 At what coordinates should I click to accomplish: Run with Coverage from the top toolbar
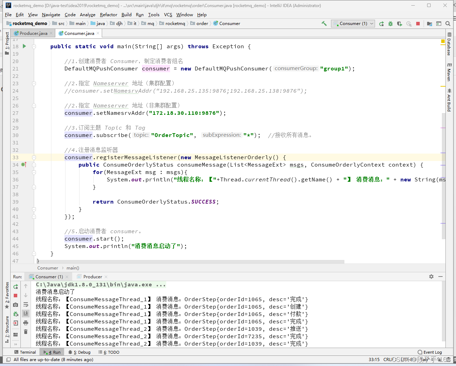point(399,24)
